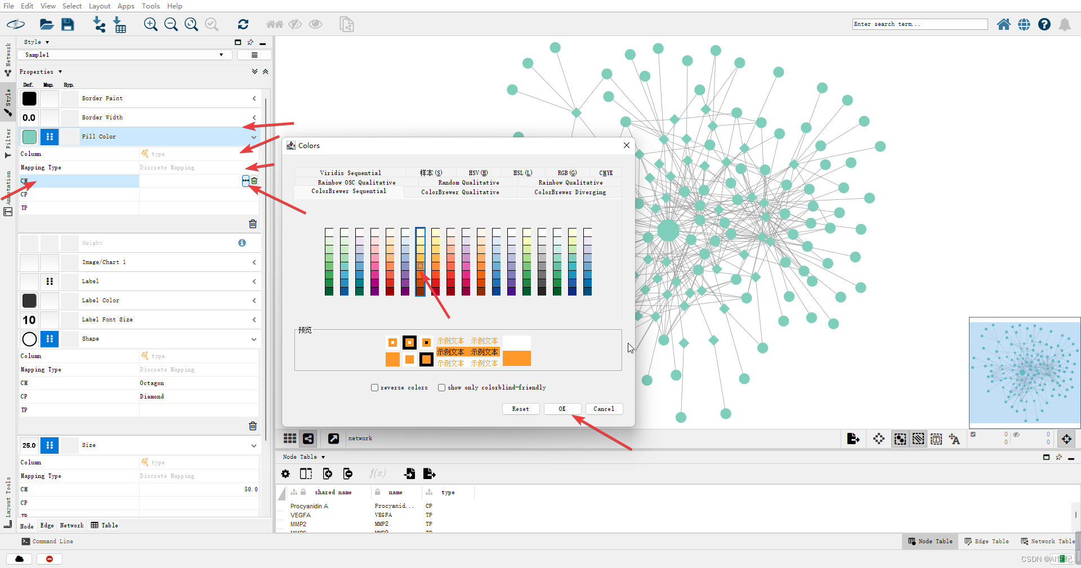Open CM value ellipsis editor button
1081x568 pixels.
(245, 181)
